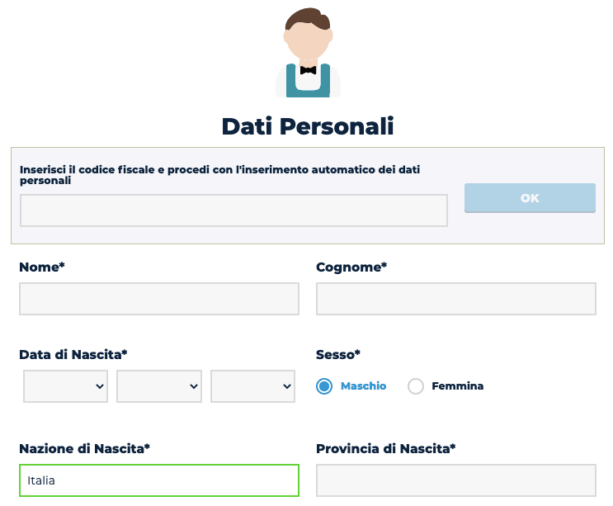The height and width of the screenshot is (506, 613).
Task: Focus the codice fiscale text field
Action: click(x=233, y=210)
